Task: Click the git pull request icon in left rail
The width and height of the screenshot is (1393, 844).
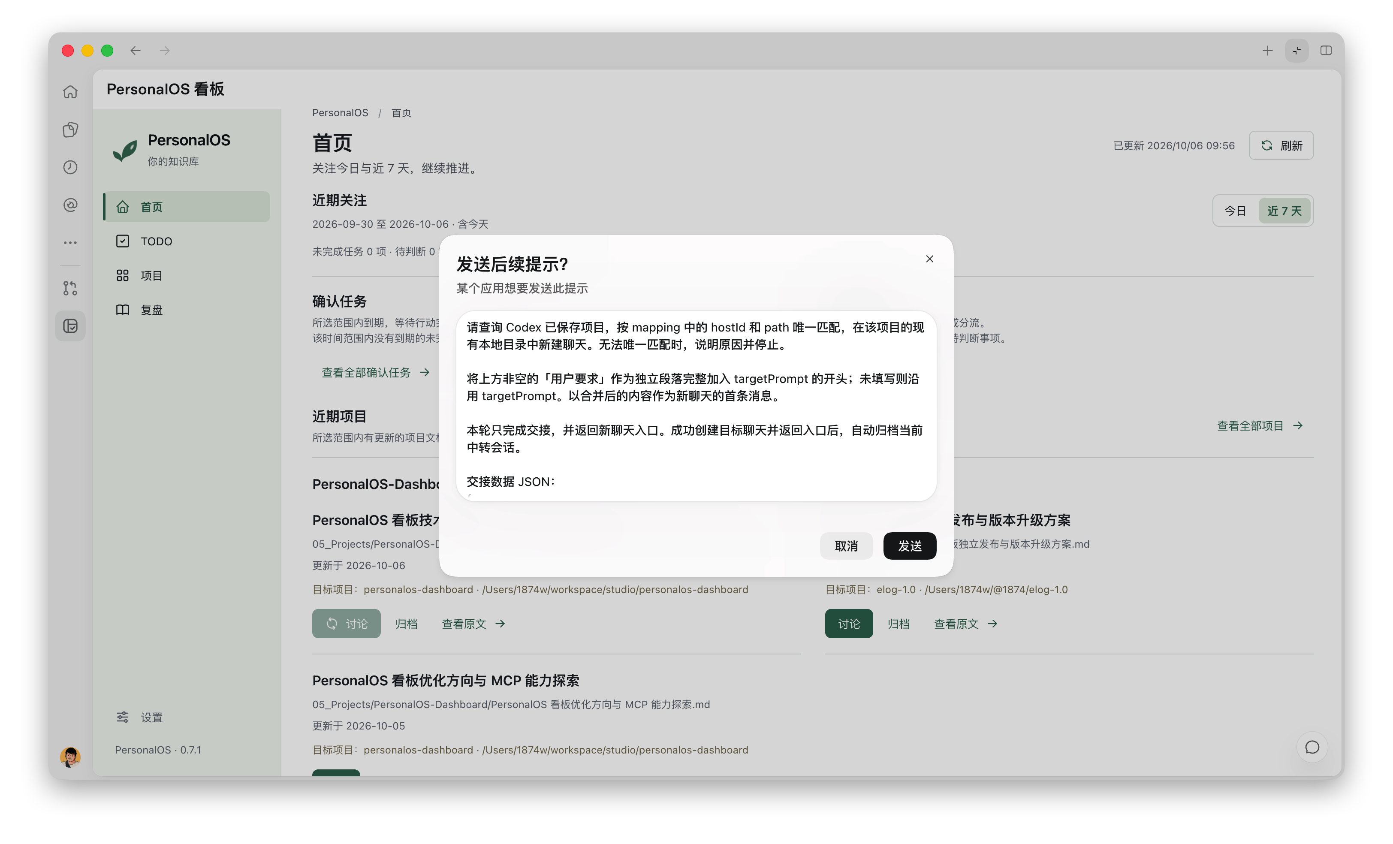Action: tap(70, 288)
